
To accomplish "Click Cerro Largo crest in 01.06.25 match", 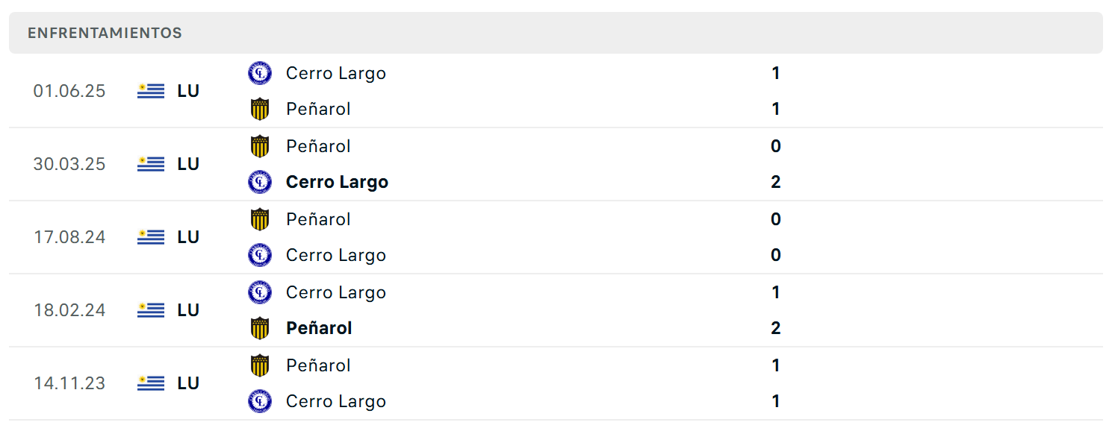I will (260, 73).
